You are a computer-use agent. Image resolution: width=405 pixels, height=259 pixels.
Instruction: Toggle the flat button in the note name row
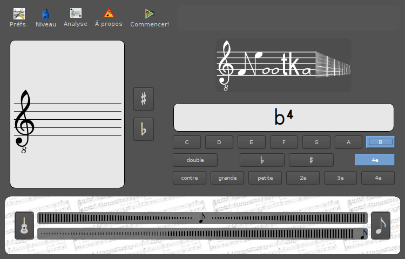[262, 160]
